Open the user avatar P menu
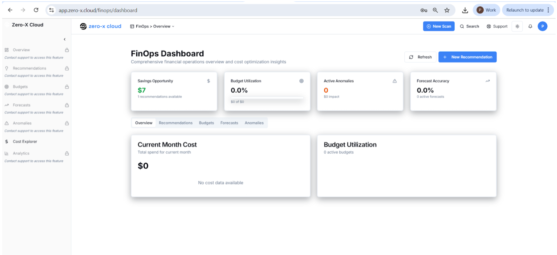557x255 pixels. pos(543,26)
